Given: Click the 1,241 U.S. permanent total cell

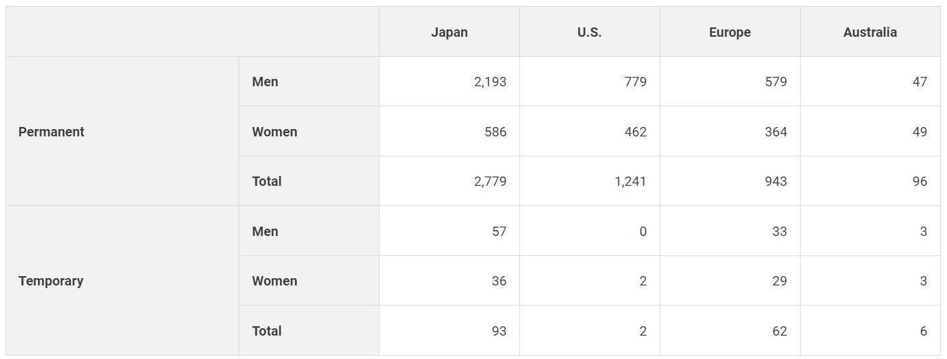Looking at the screenshot, I should 630,181.
